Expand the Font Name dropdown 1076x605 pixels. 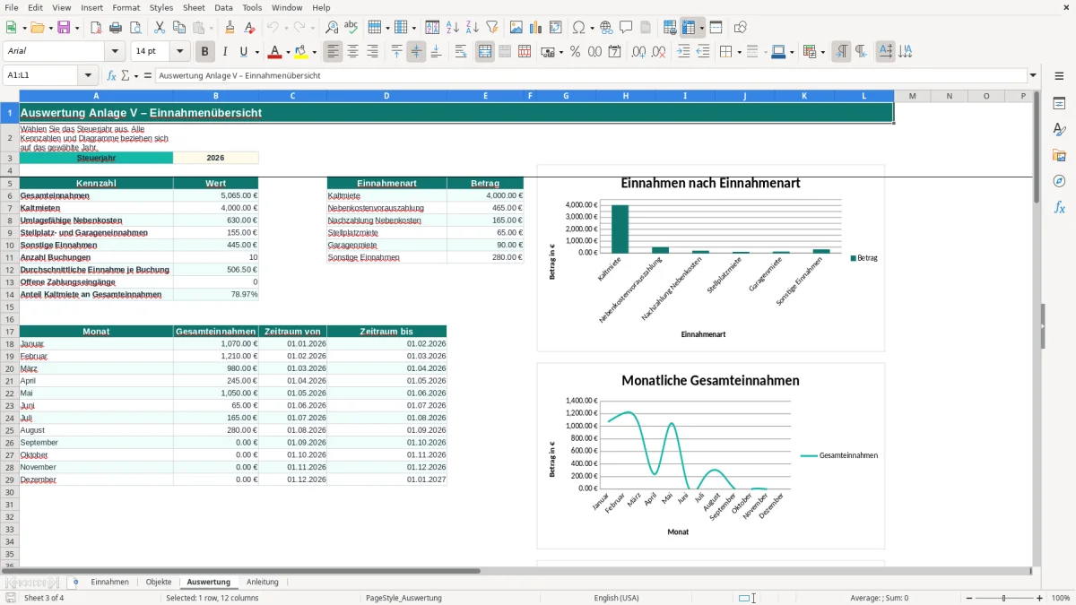[x=115, y=52]
